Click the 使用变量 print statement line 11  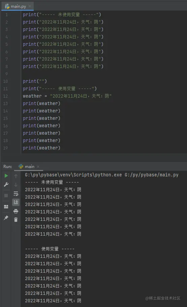[60, 89]
